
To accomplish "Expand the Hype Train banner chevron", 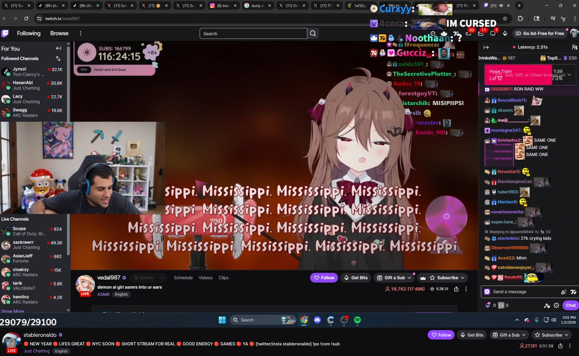I will coord(569,75).
